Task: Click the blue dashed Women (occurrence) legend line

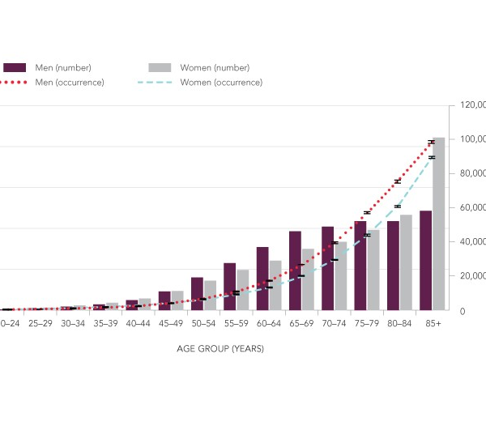Action: [x=160, y=82]
